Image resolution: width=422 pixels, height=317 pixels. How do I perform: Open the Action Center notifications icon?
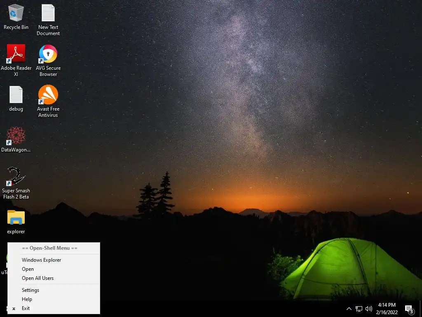coord(409,309)
